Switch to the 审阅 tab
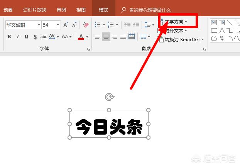 point(61,10)
